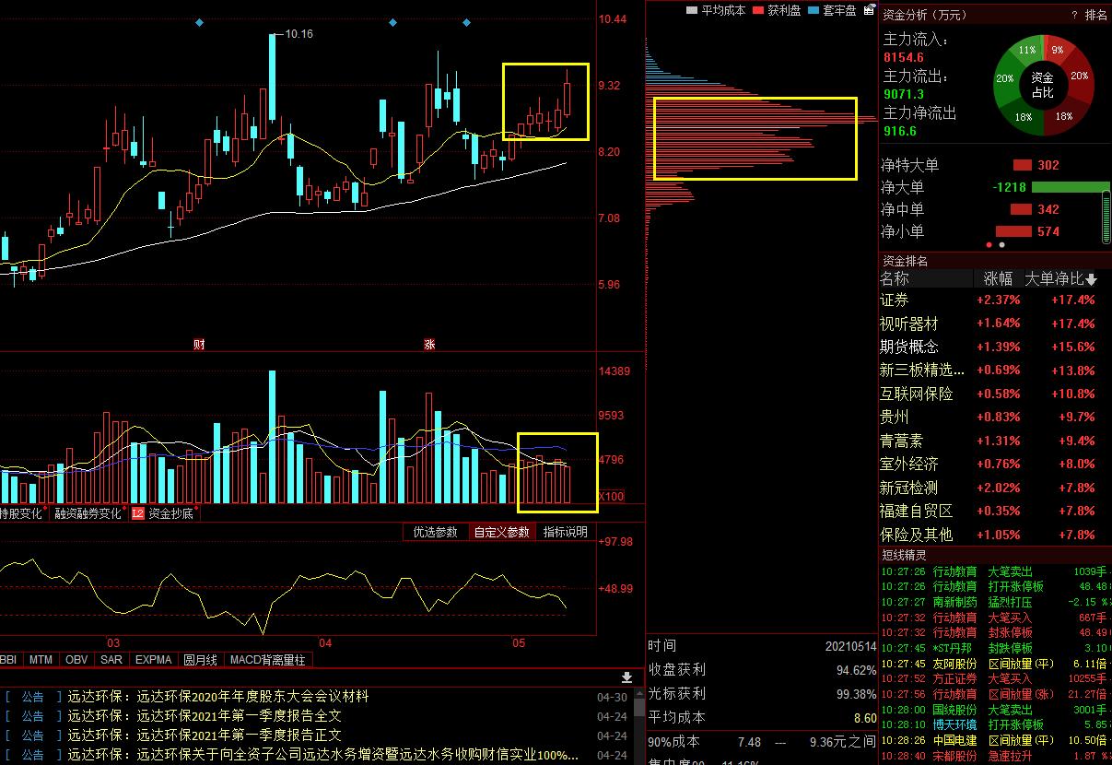Image resolution: width=1112 pixels, height=765 pixels.
Task: Switch to second page dot in 资金分析
Action: click(1002, 245)
